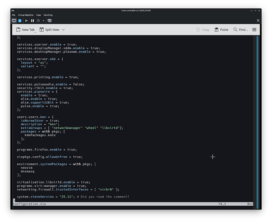Expand the New Tab dropdown arrow
The width and height of the screenshot is (272, 222).
pos(35,32)
